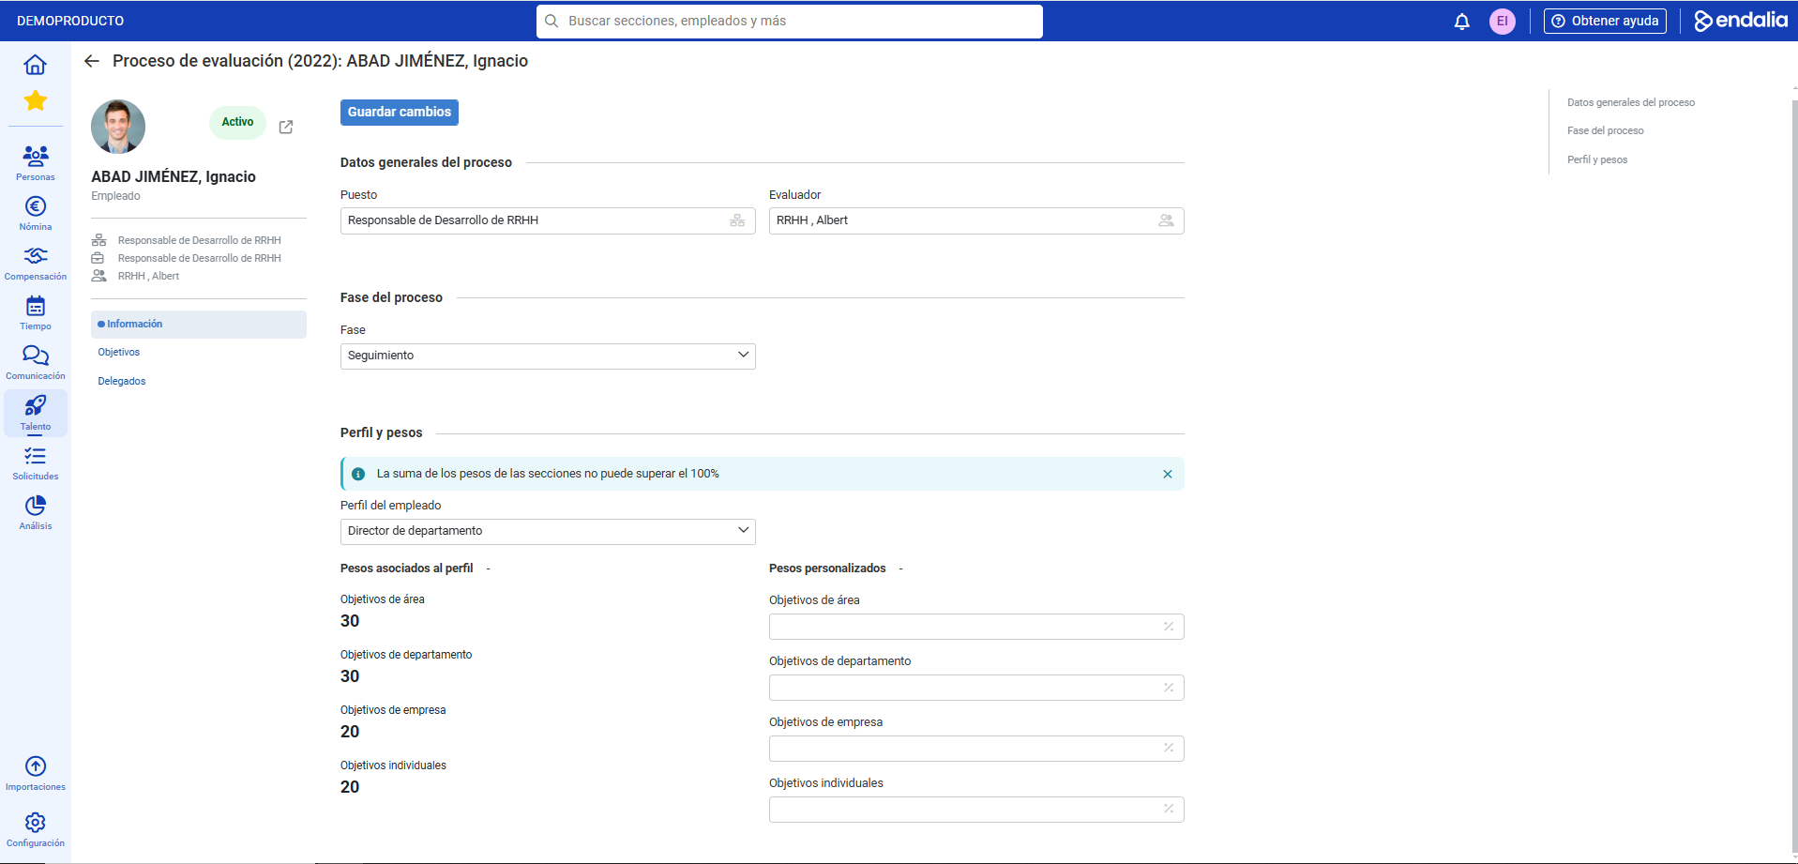Image resolution: width=1798 pixels, height=864 pixels.
Task: Open employee profile in new window icon
Action: [x=286, y=127]
